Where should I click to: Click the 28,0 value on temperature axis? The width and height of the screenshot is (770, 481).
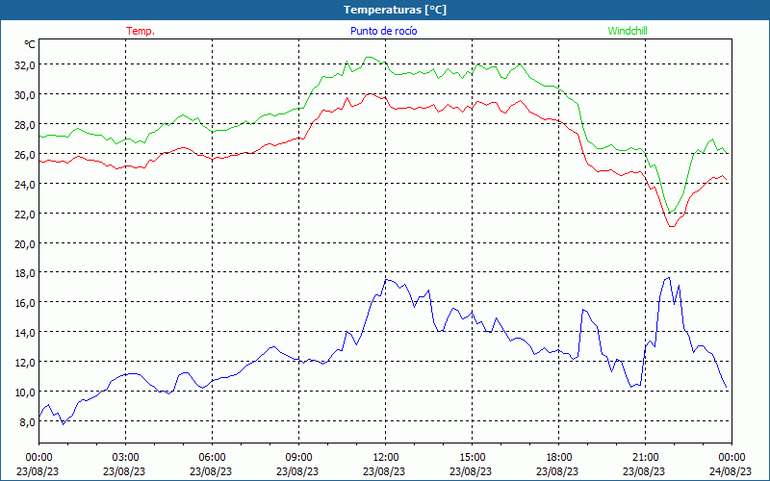(x=25, y=125)
